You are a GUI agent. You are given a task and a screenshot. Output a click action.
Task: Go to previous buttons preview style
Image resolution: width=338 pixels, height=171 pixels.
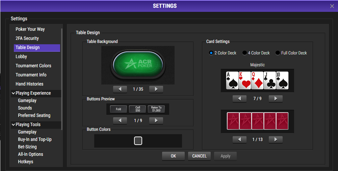tap(120, 121)
